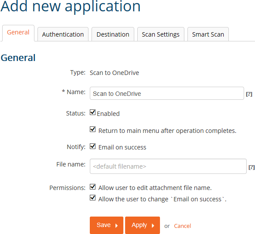This screenshot has height=234, width=255.
Task: Disable Email on success checkbox
Action: pos(93,146)
